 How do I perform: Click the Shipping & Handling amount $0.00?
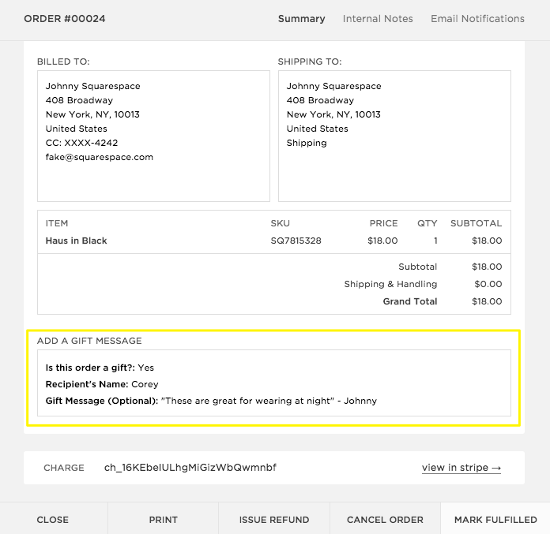[486, 284]
